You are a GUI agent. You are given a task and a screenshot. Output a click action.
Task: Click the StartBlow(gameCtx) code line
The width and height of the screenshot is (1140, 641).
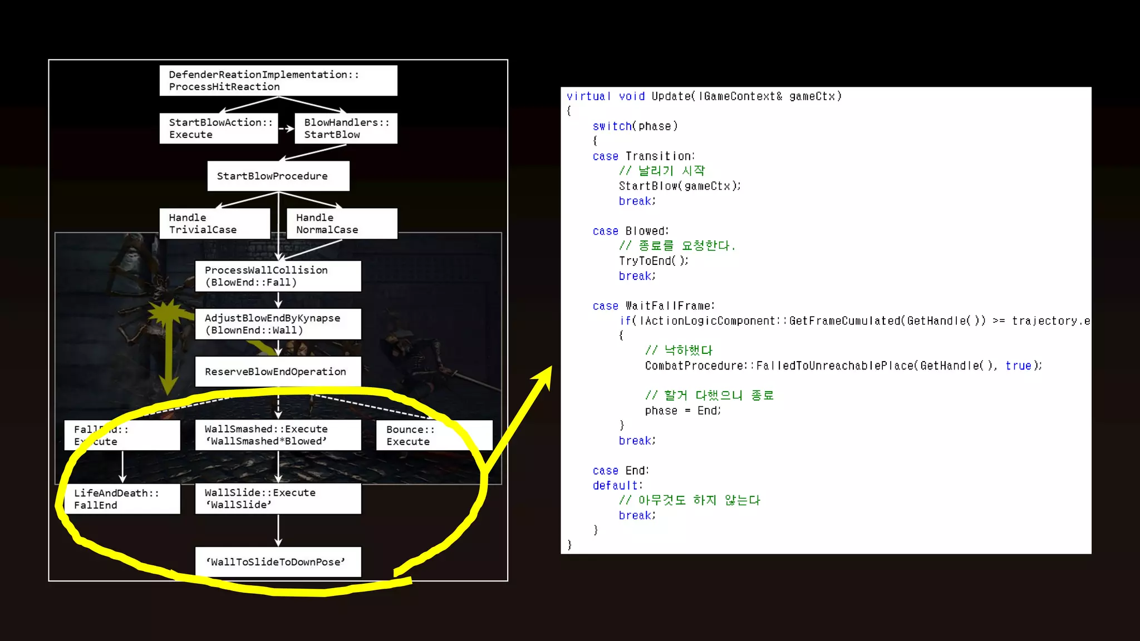point(679,186)
